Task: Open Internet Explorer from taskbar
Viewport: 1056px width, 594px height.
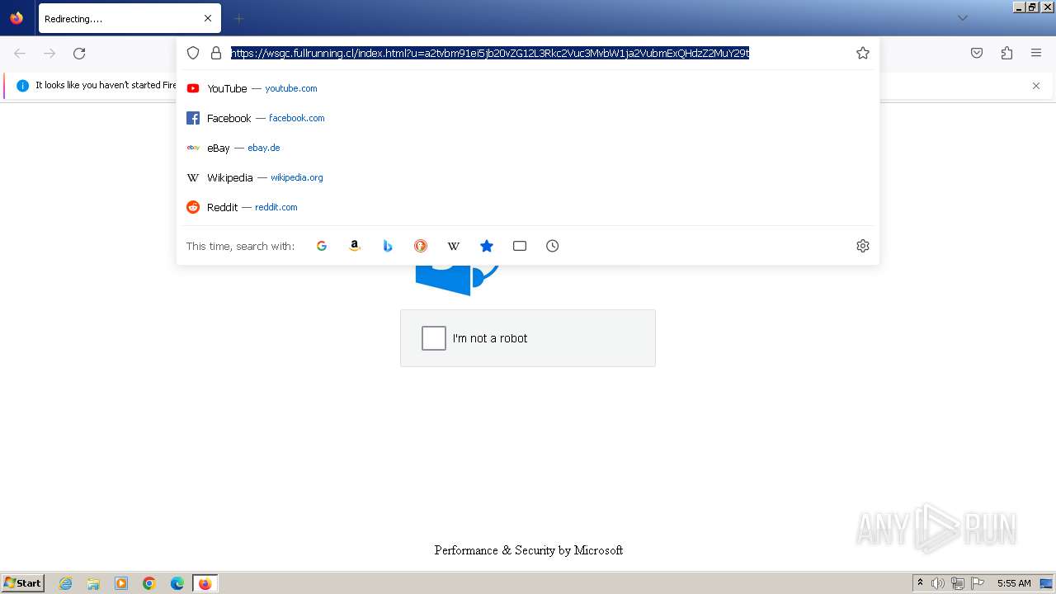Action: click(65, 583)
